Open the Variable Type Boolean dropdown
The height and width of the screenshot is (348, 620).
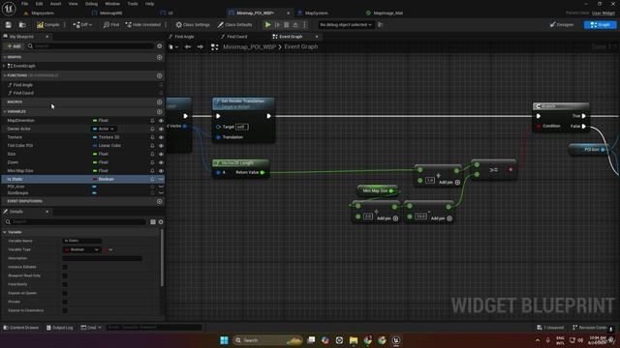81,249
